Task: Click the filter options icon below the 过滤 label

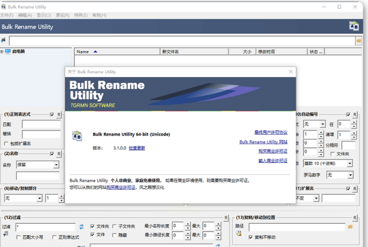Action: coord(6,234)
